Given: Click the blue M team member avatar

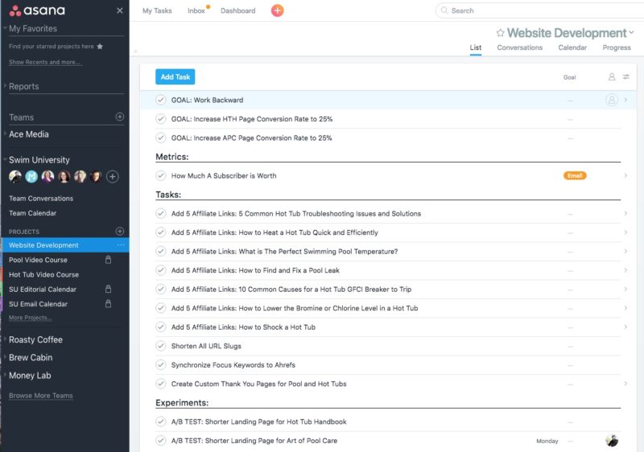Looking at the screenshot, I should 31,177.
